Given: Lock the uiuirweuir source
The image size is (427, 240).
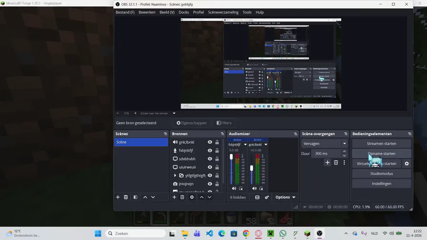Looking at the screenshot, I should [217, 167].
